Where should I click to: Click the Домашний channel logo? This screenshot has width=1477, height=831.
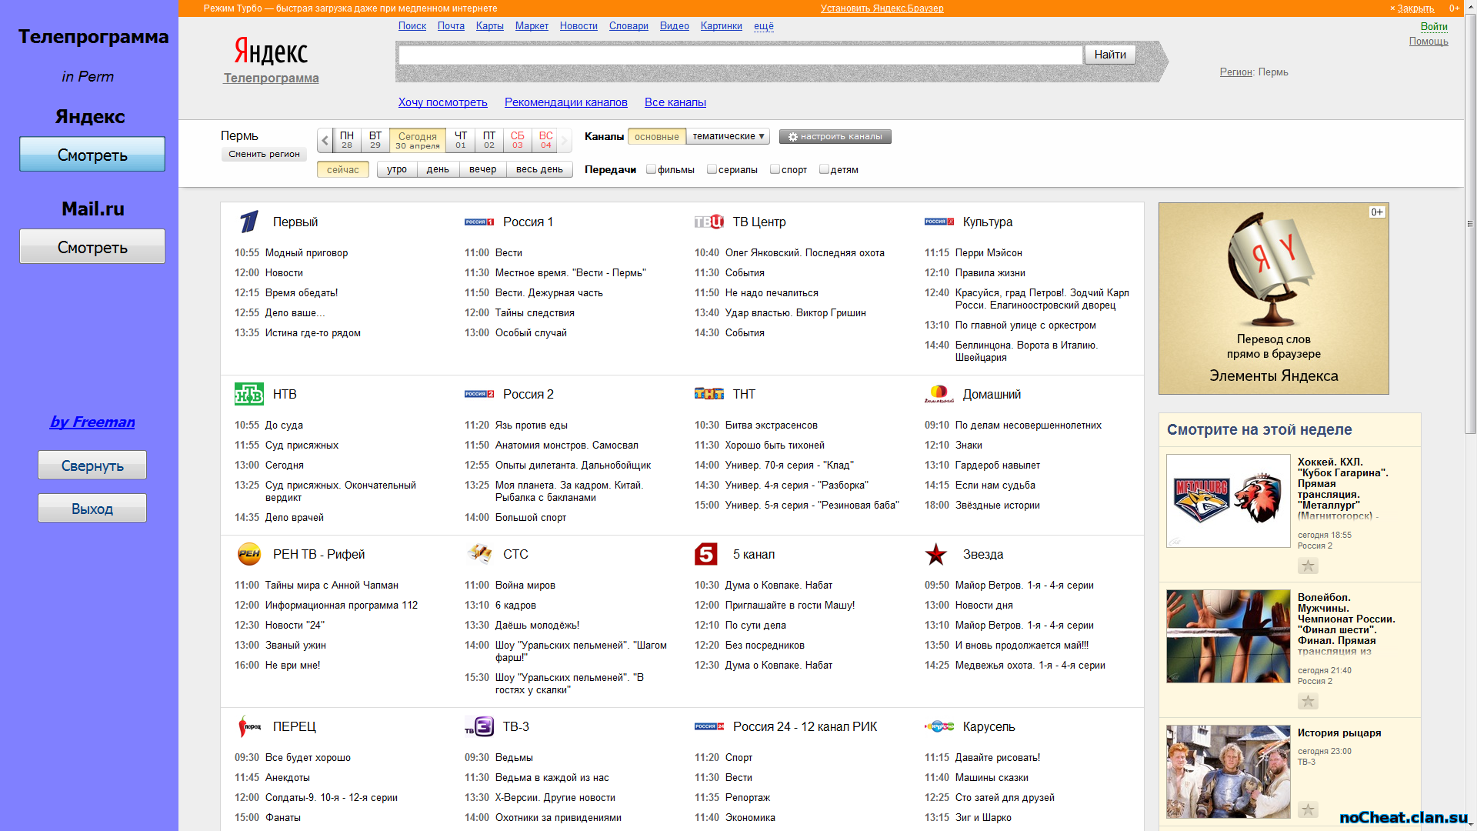point(939,394)
